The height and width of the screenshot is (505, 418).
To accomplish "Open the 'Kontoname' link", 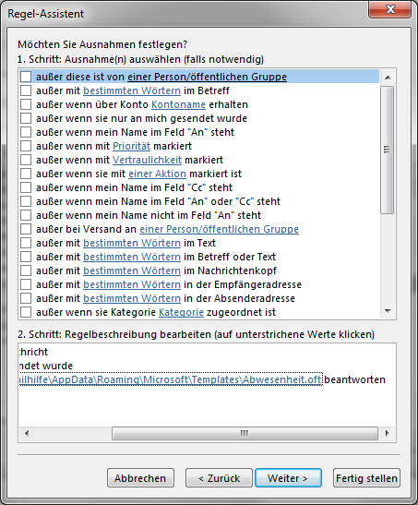I will [178, 104].
